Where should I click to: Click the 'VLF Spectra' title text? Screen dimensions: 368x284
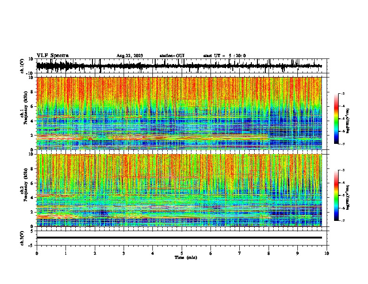53,56
